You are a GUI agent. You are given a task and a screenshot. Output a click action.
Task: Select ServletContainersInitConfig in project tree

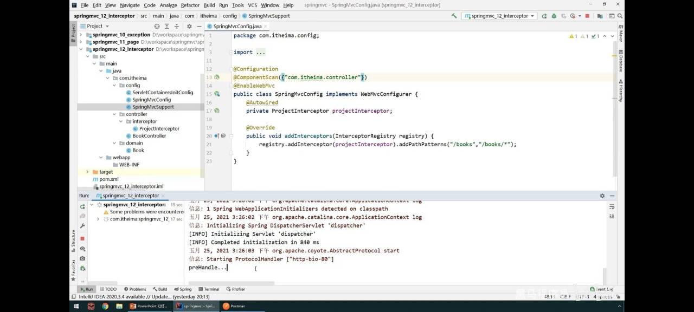coord(159,93)
